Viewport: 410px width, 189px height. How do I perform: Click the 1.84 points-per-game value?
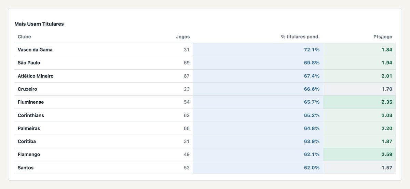(x=387, y=49)
